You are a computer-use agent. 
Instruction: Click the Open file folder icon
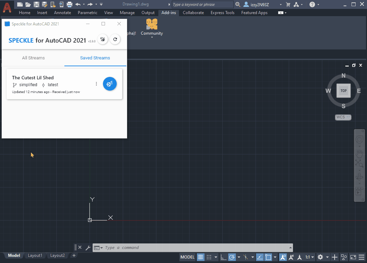(28, 4)
